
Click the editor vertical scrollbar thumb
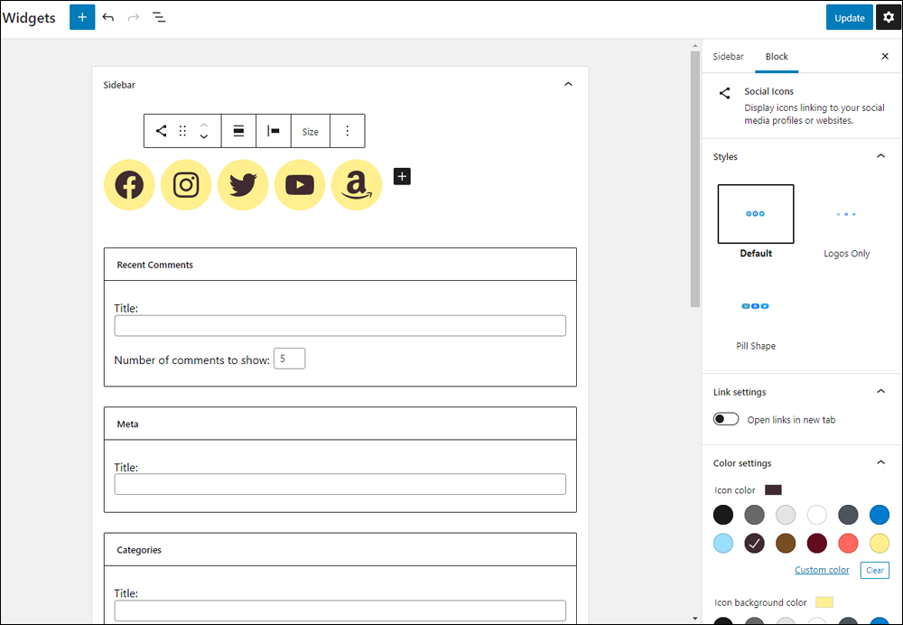pyautogui.click(x=695, y=179)
